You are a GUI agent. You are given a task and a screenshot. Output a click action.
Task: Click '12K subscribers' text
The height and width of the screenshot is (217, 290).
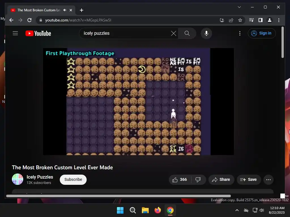pos(39,183)
